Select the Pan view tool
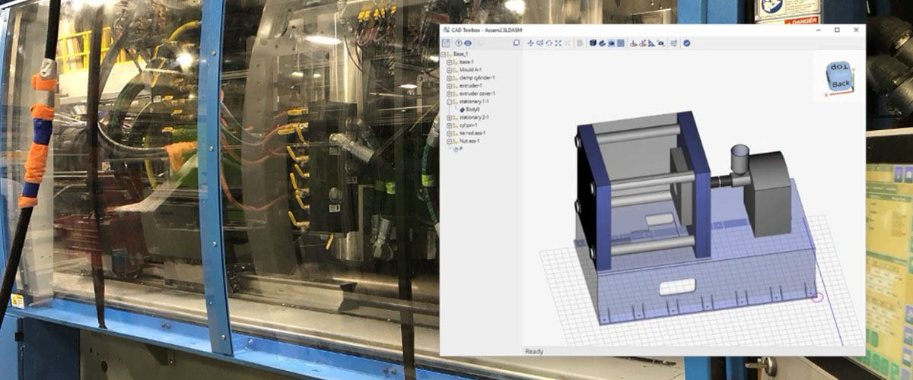 click(530, 43)
